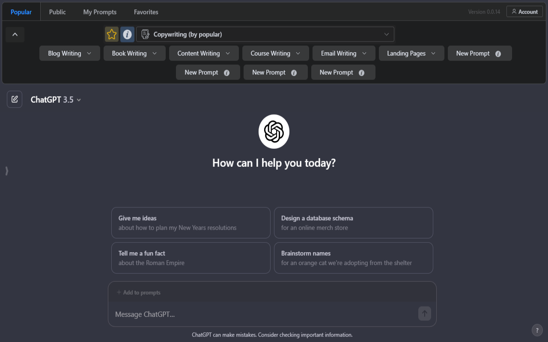Click the ChatGPT logo icon
Image resolution: width=548 pixels, height=342 pixels.
pyautogui.click(x=274, y=132)
